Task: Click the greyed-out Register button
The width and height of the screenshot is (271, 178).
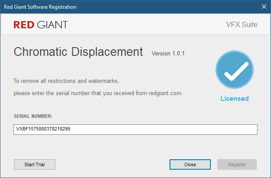Action: (x=237, y=164)
